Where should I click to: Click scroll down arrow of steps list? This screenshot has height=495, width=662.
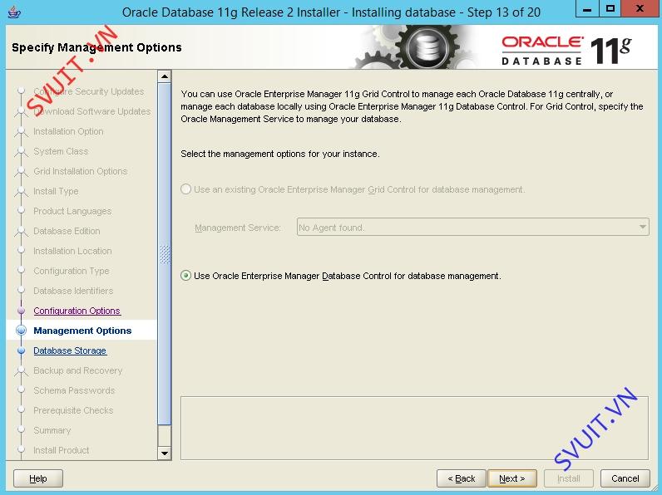point(164,453)
